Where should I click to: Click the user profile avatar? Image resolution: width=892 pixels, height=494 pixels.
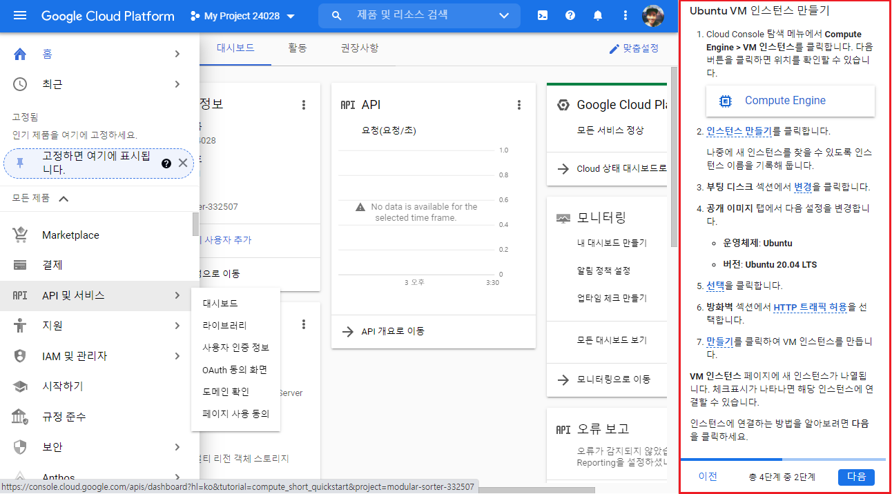click(x=653, y=16)
